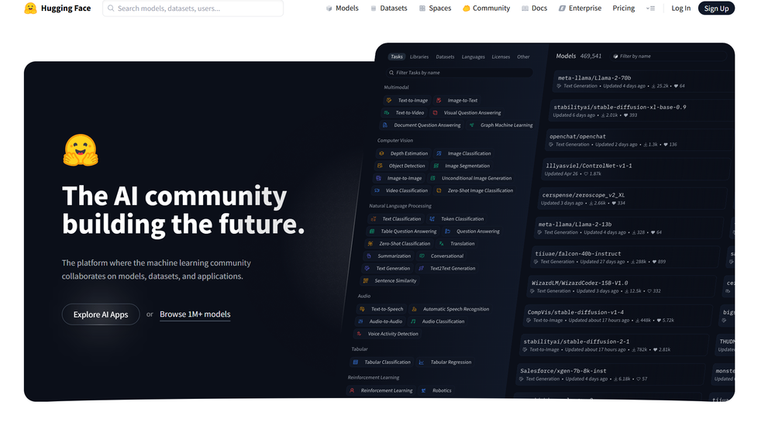
Task: Click the Text-to-Video task icon
Action: [x=387, y=112]
